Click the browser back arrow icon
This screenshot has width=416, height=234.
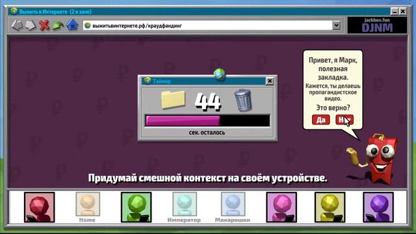click(x=17, y=25)
